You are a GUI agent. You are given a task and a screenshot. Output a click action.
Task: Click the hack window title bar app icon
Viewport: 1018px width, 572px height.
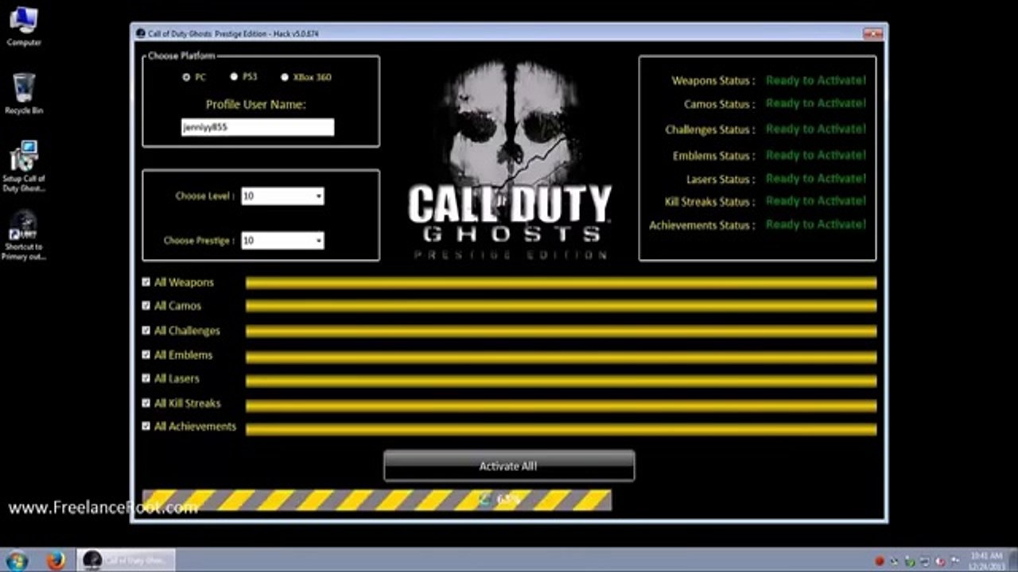tap(141, 33)
